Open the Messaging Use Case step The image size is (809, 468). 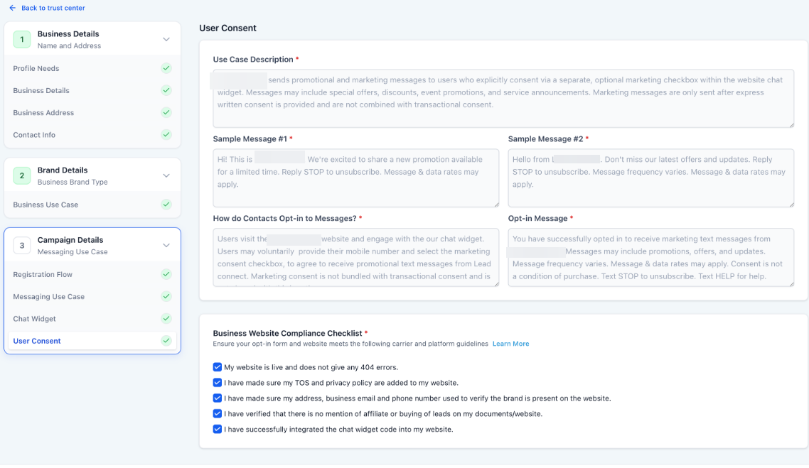point(48,297)
